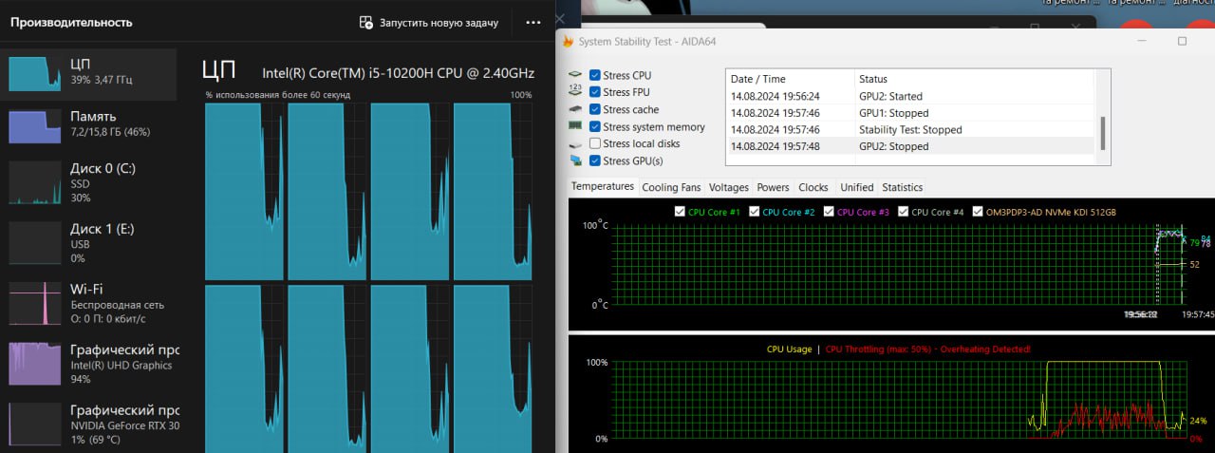This screenshot has width=1215, height=453.
Task: Select the GPU1: Stopped log row
Action: point(909,113)
